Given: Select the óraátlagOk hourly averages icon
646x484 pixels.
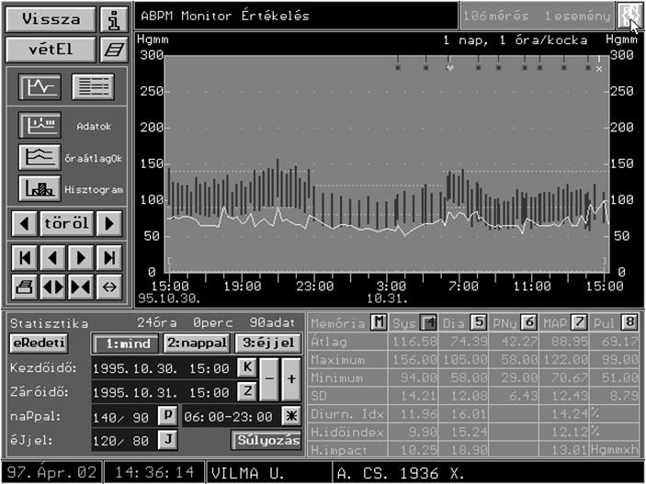Looking at the screenshot, I should point(40,157).
